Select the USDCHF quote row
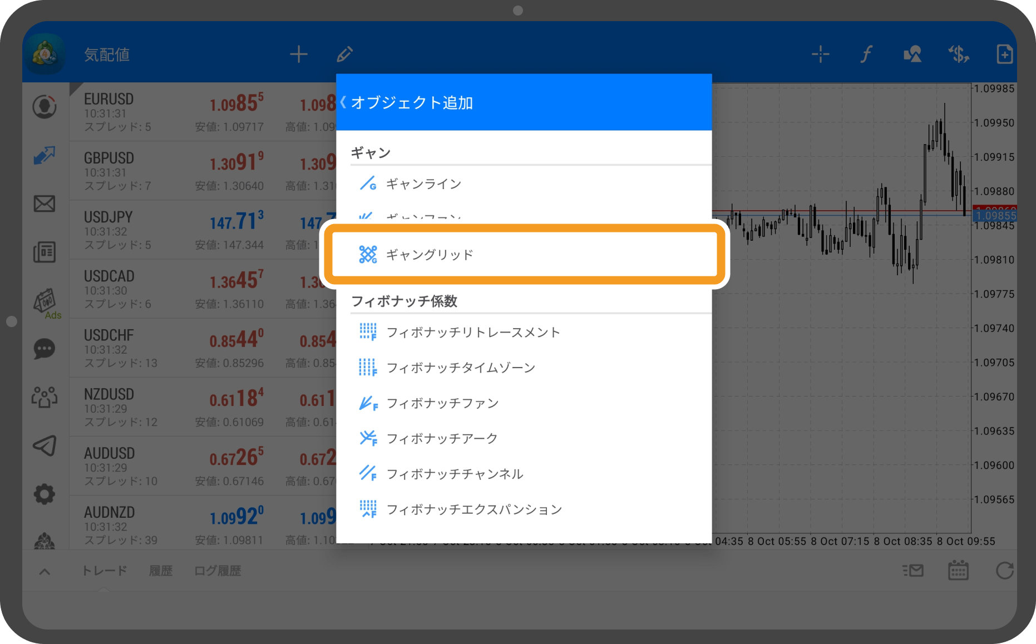Image resolution: width=1036 pixels, height=644 pixels. click(203, 348)
